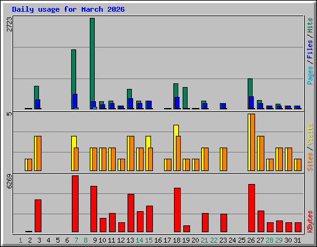Screen dimensions: 317x247
Task: Click the day label "16" on x-axis
Action: 158,240
